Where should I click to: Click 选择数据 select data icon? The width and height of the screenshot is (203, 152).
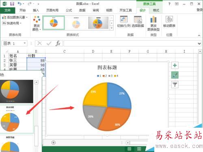(138, 21)
